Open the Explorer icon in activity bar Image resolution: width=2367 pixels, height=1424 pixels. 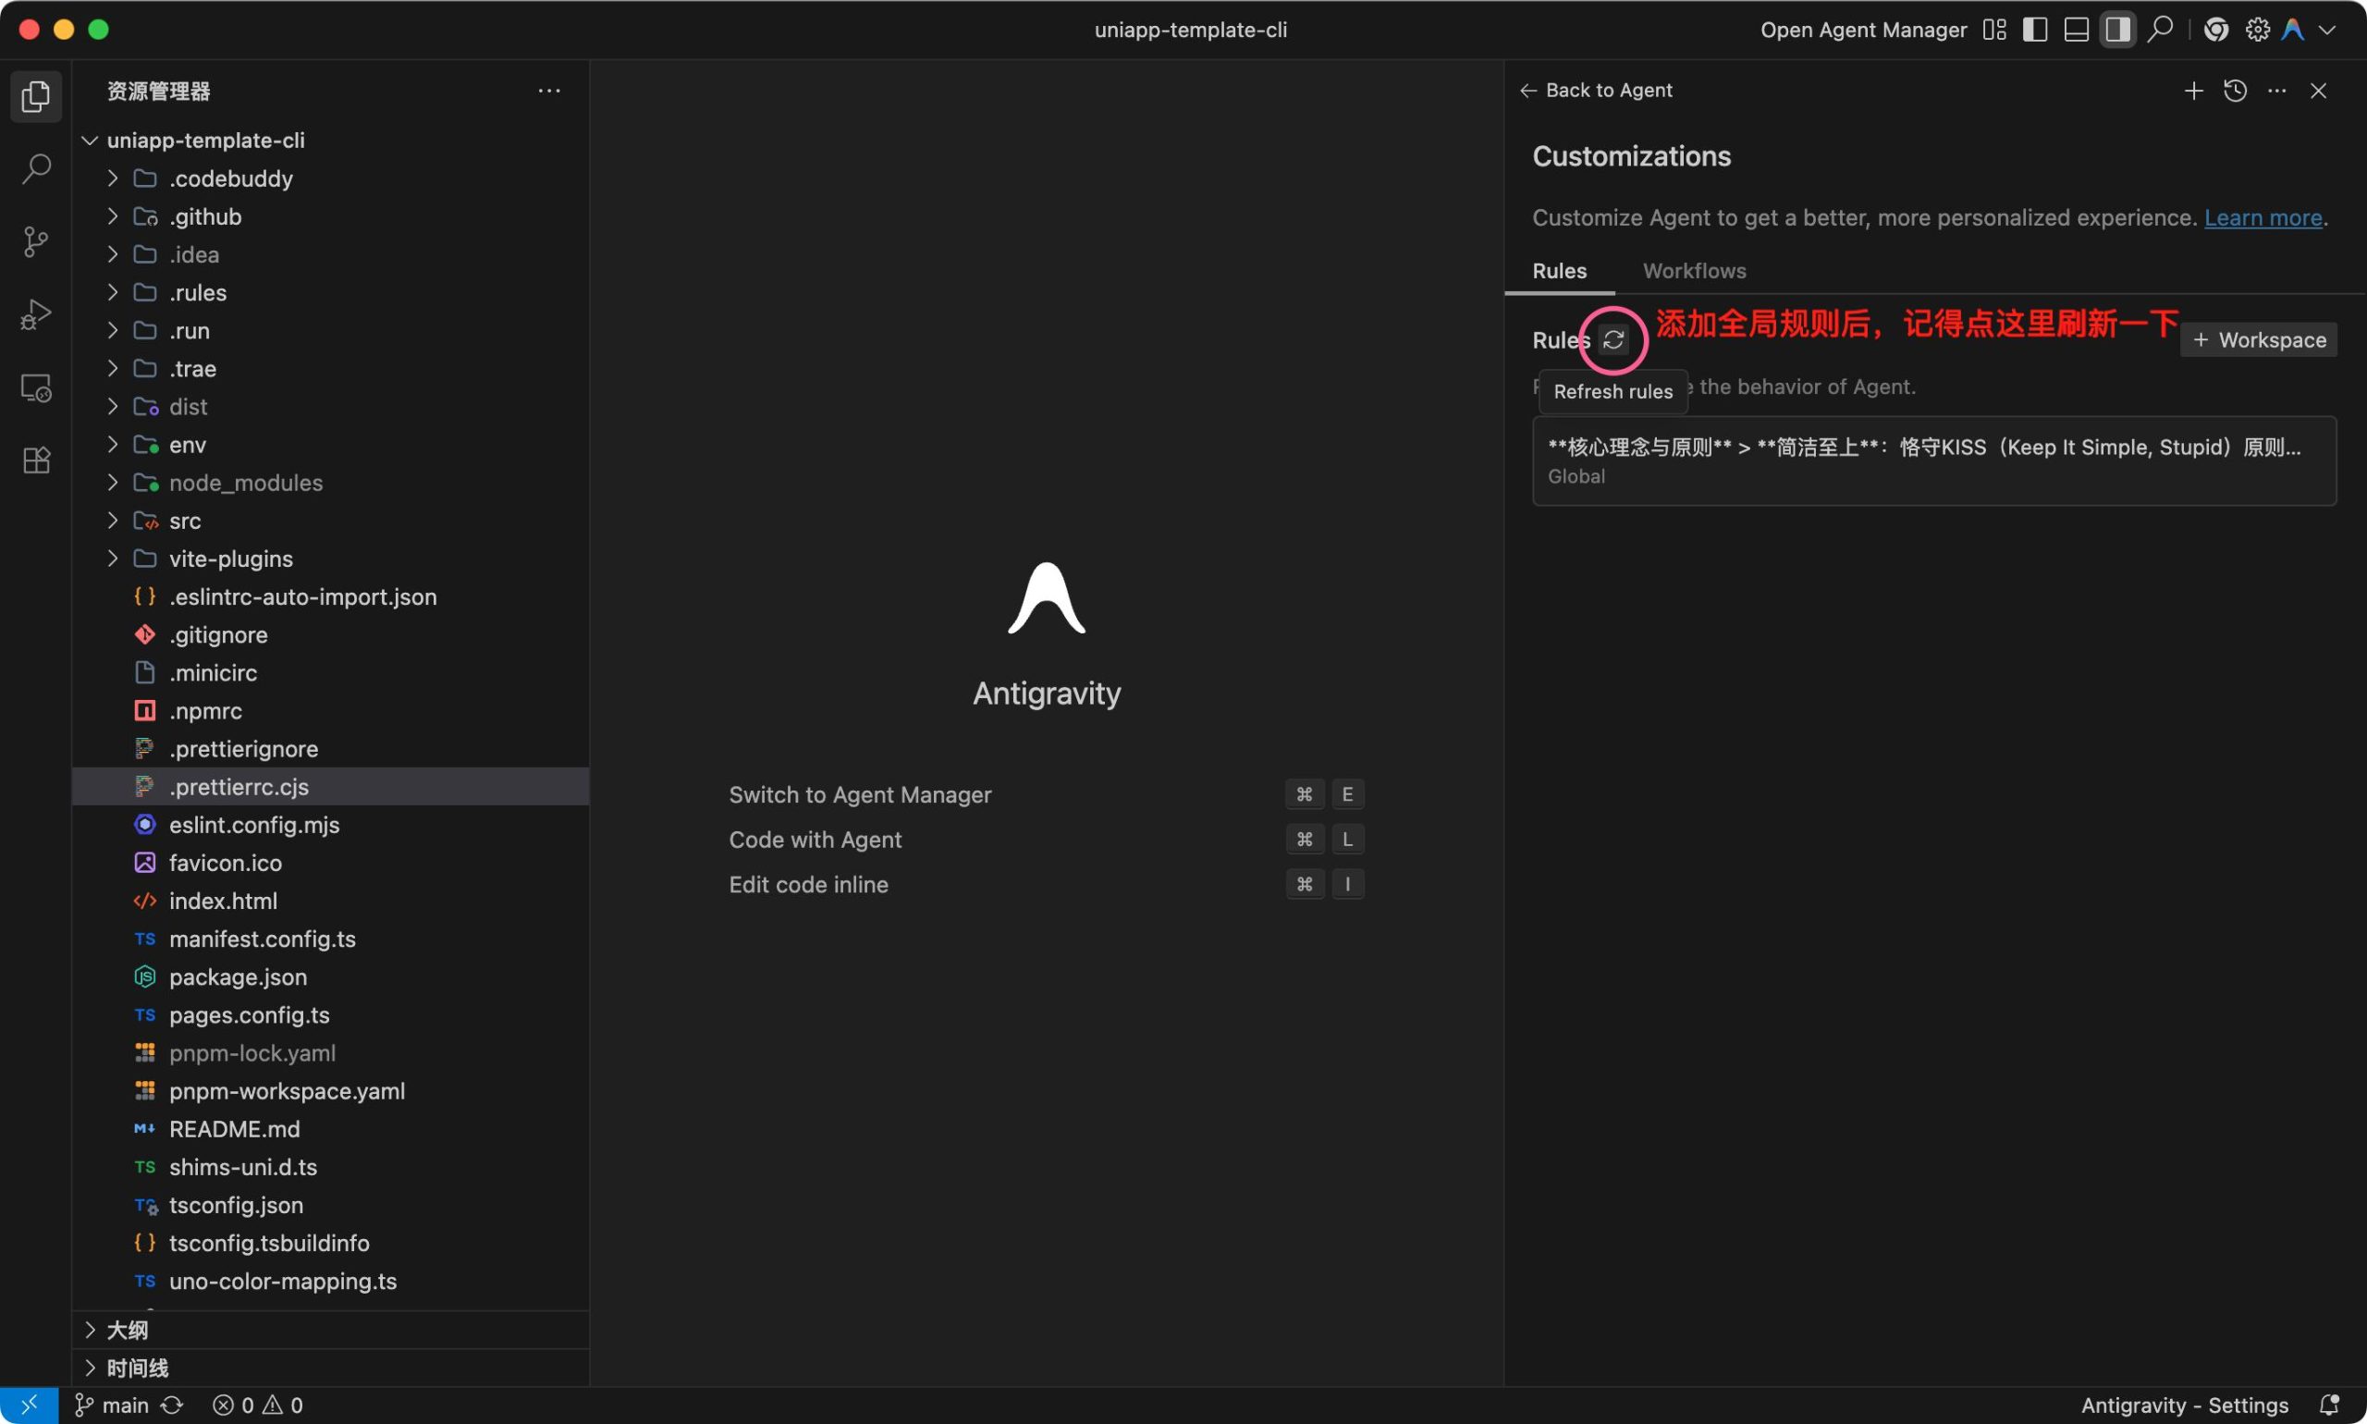point(35,96)
